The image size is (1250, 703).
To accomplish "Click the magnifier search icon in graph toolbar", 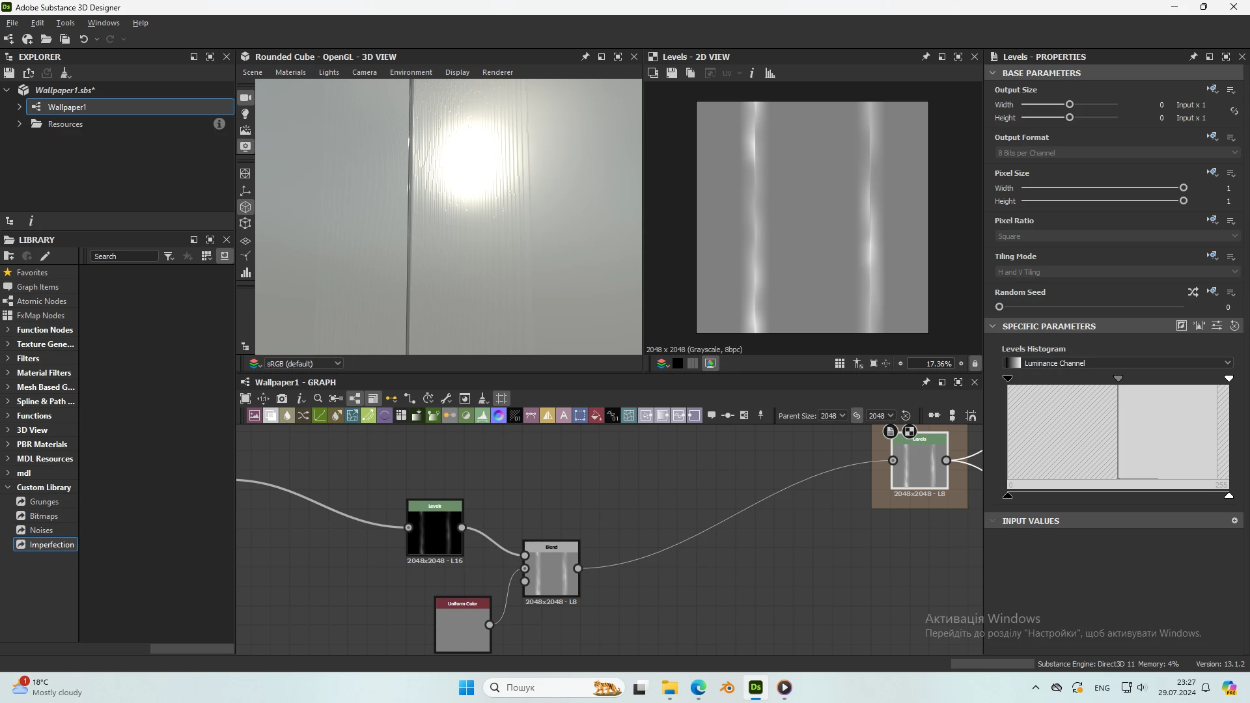I will [x=318, y=398].
